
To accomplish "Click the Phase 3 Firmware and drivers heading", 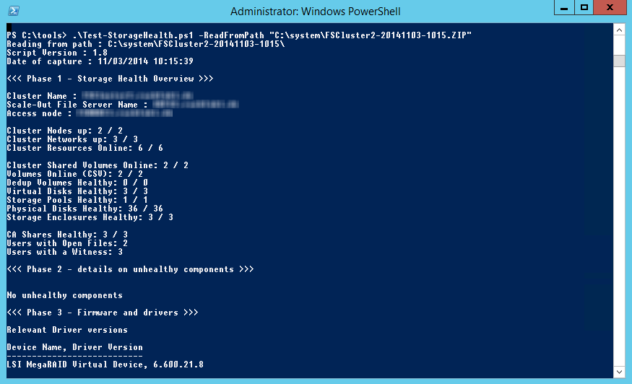I will point(103,313).
